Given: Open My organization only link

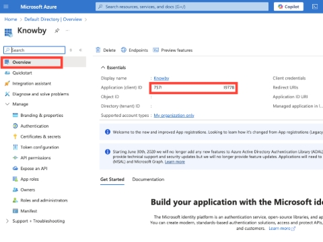Looking at the screenshot, I should pyautogui.click(x=174, y=115).
